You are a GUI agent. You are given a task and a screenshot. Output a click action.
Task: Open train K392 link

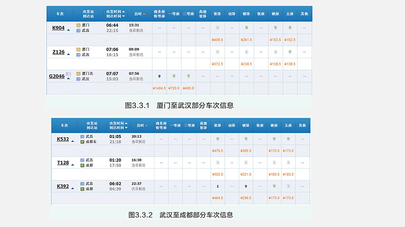pos(63,186)
